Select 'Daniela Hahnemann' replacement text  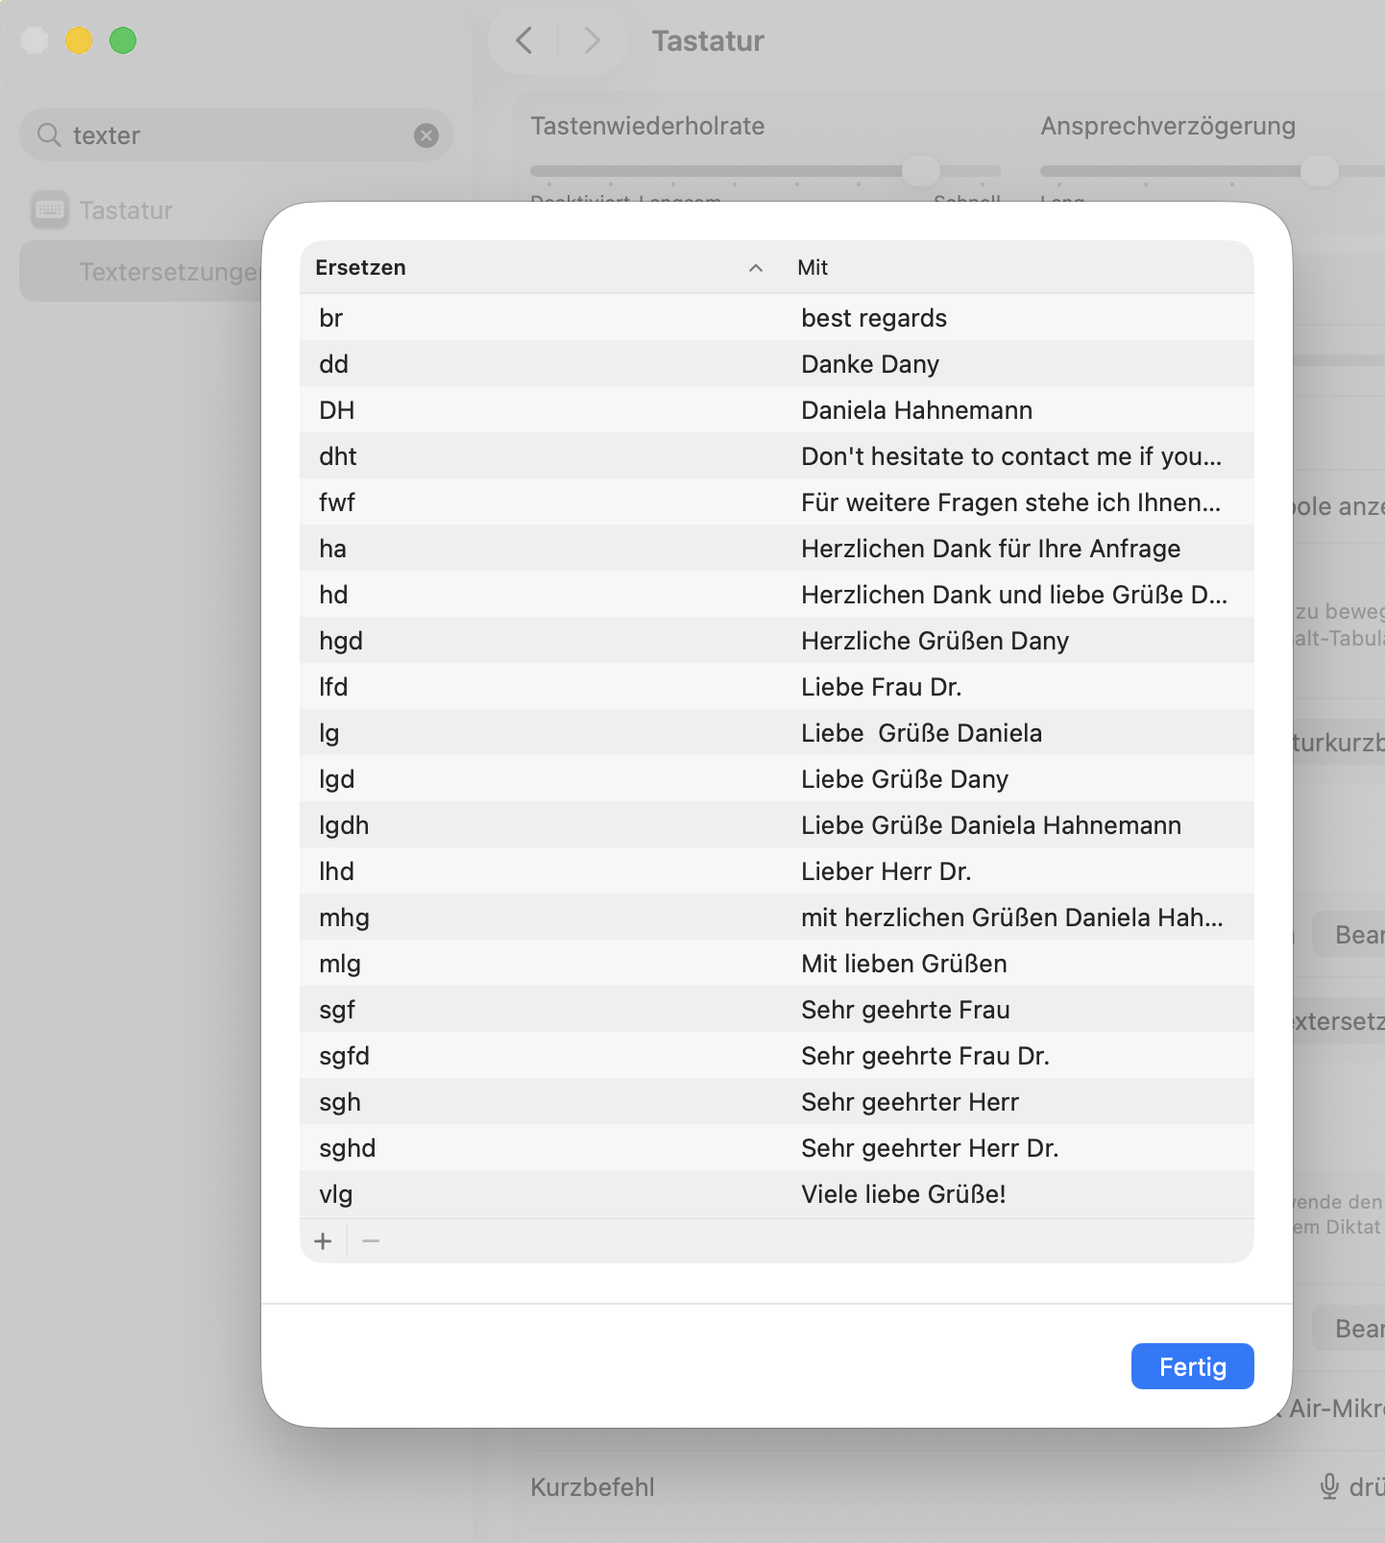[x=917, y=410]
